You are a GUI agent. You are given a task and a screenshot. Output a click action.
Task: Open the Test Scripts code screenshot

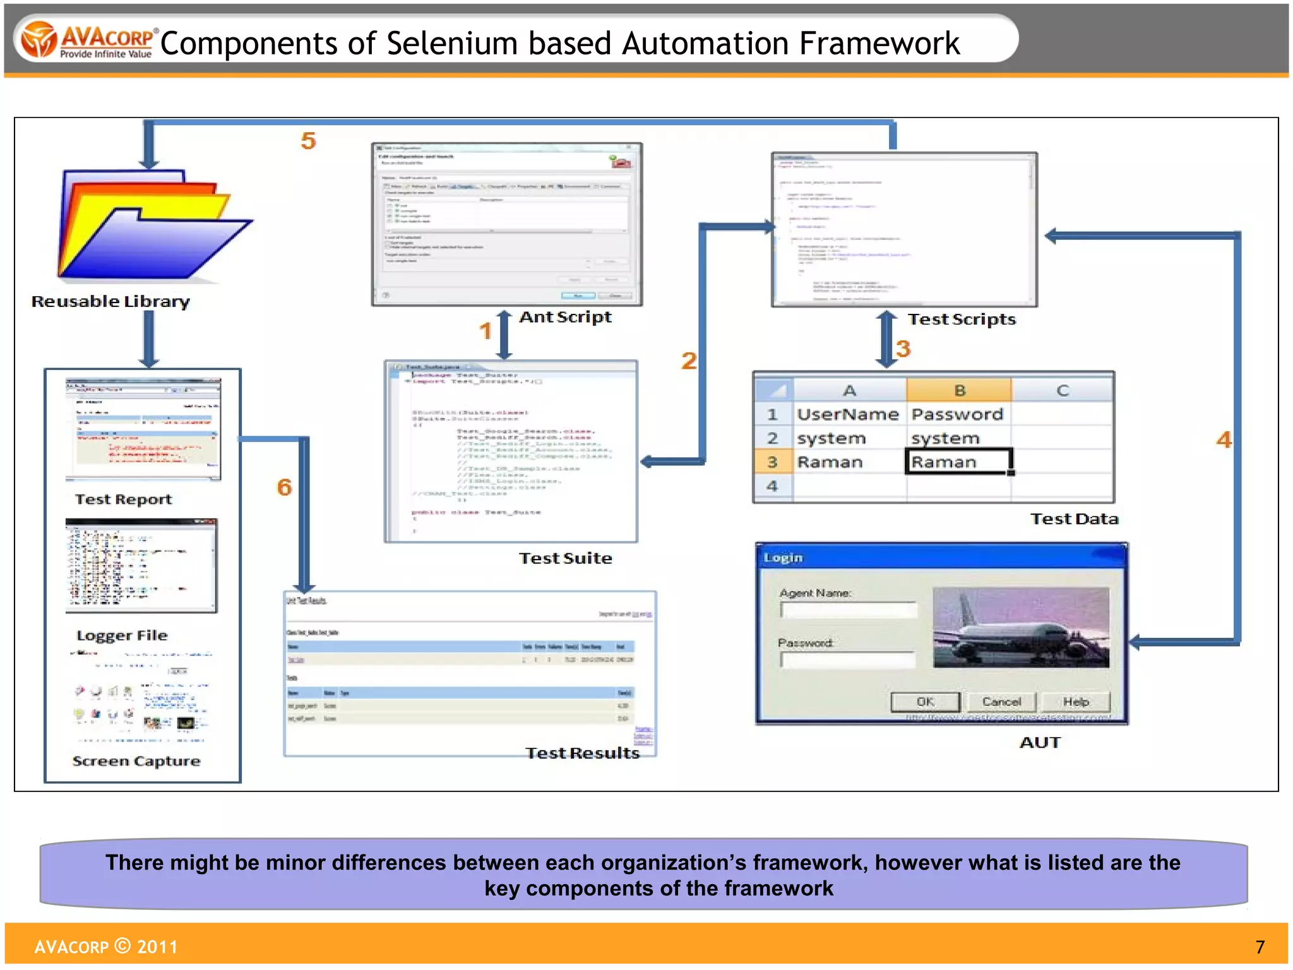[x=904, y=230]
